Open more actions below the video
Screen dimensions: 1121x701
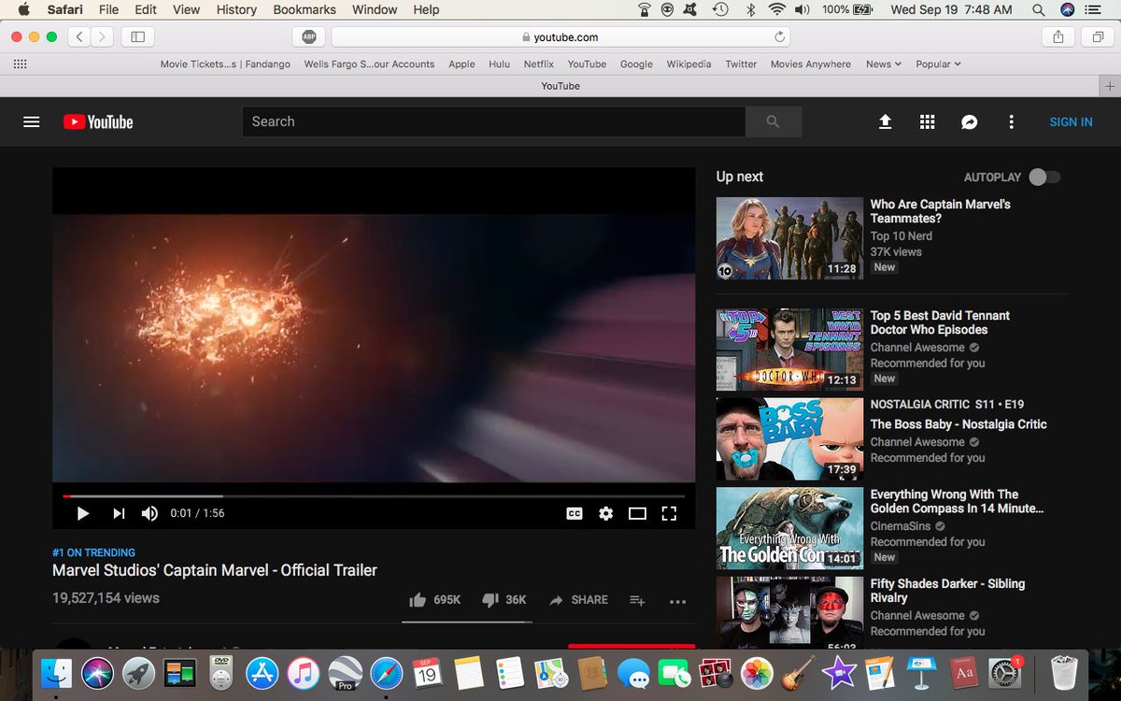tap(678, 602)
